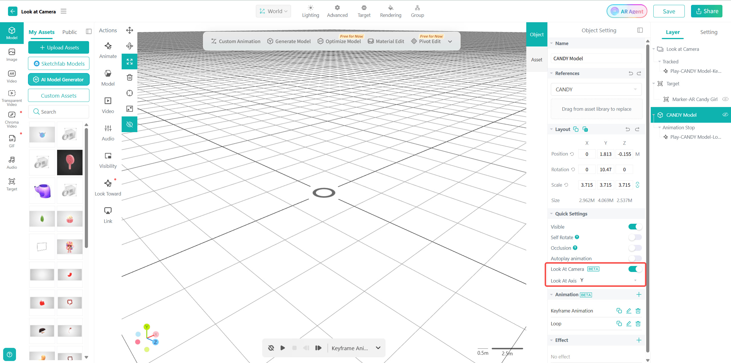Select the lollipop asset thumbnail
Image resolution: width=731 pixels, height=363 pixels.
click(x=70, y=162)
